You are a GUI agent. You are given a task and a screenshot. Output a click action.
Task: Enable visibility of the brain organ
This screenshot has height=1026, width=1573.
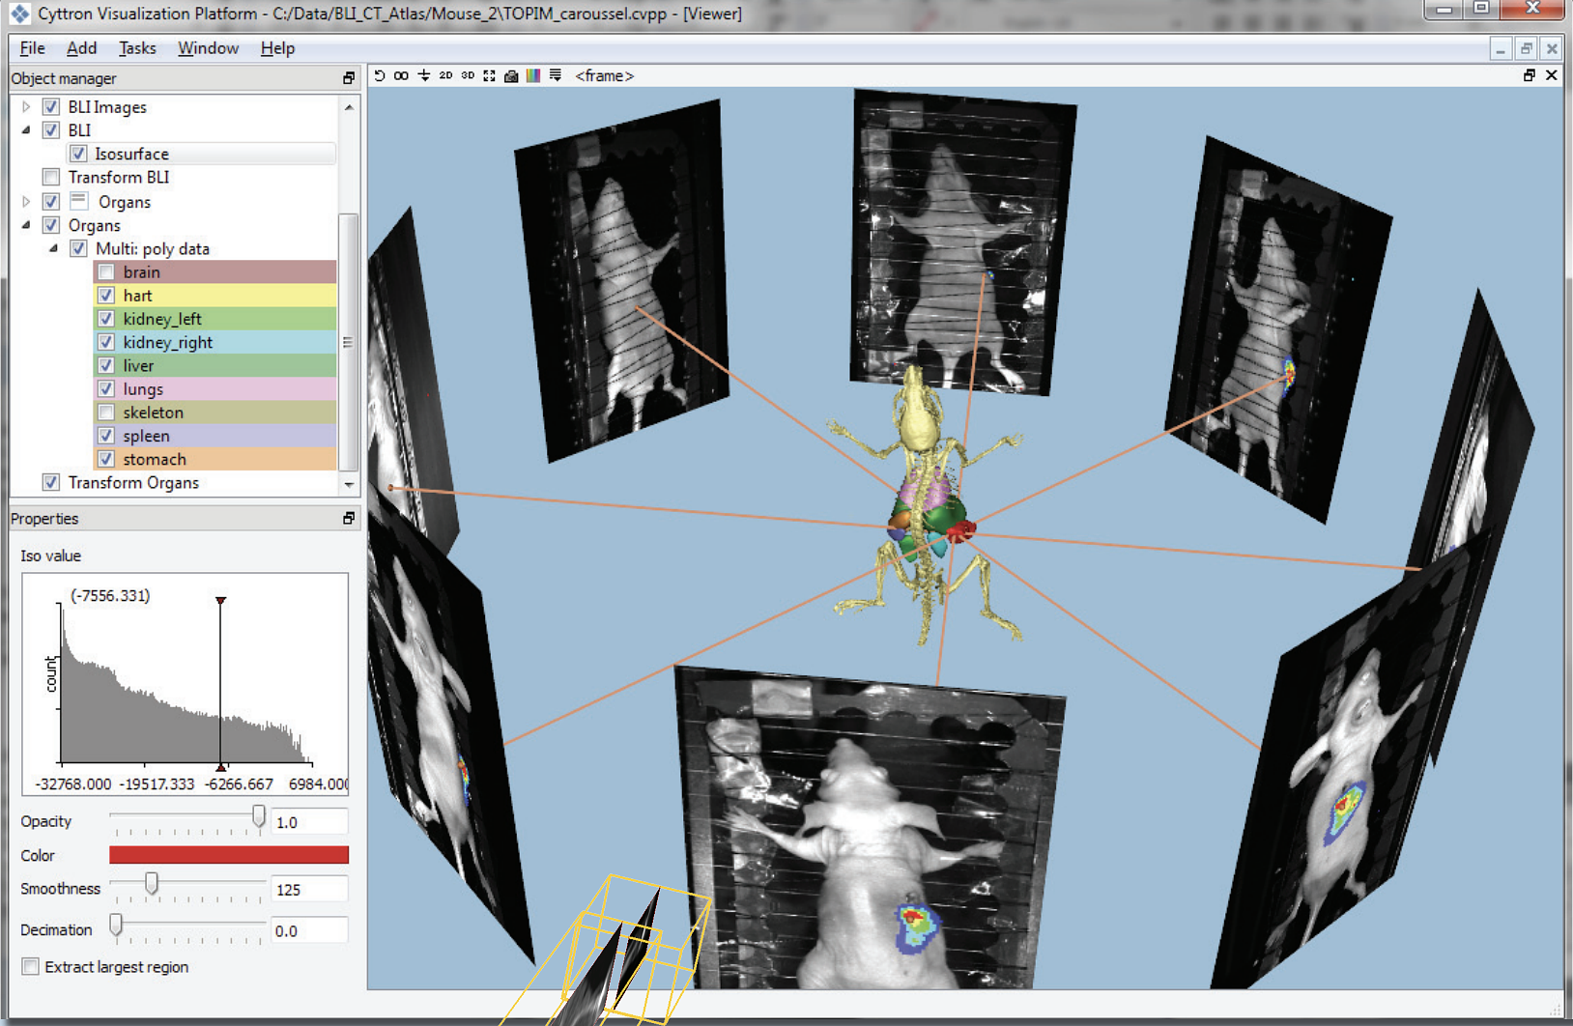click(x=105, y=271)
